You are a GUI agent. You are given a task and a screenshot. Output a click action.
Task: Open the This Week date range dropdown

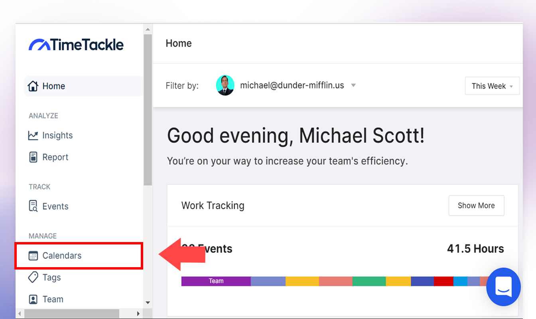coord(492,86)
